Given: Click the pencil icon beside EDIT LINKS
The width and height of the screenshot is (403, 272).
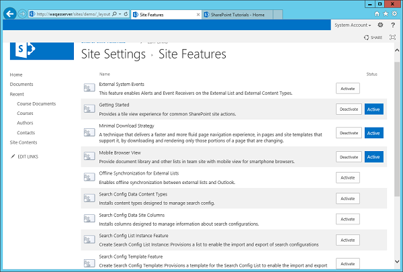Looking at the screenshot, I should (13, 156).
